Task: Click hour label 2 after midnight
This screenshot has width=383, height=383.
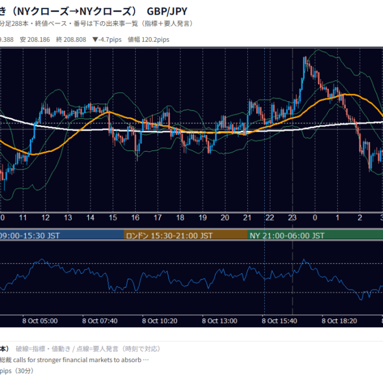Action: coord(360,217)
